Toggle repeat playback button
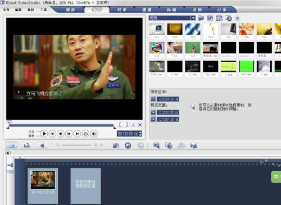The image size is (281, 205). pos(85,134)
